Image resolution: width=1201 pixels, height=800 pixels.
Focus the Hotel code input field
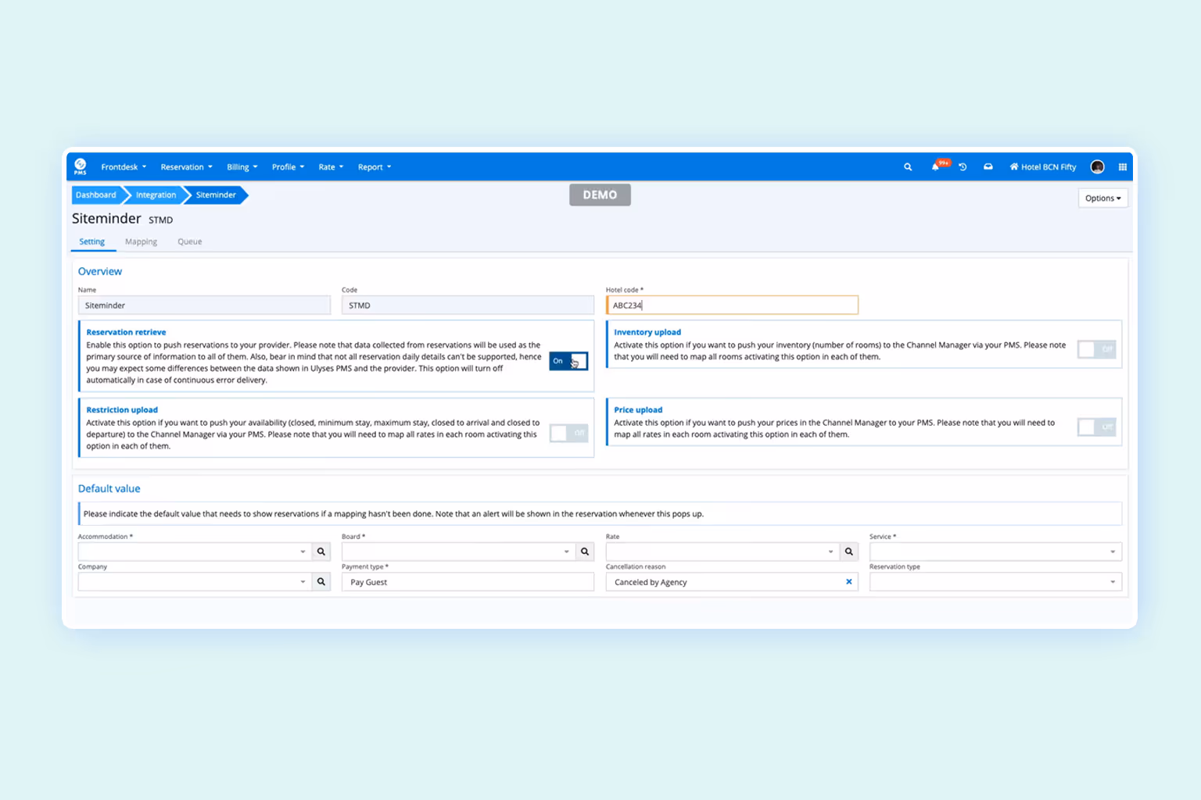[732, 305]
